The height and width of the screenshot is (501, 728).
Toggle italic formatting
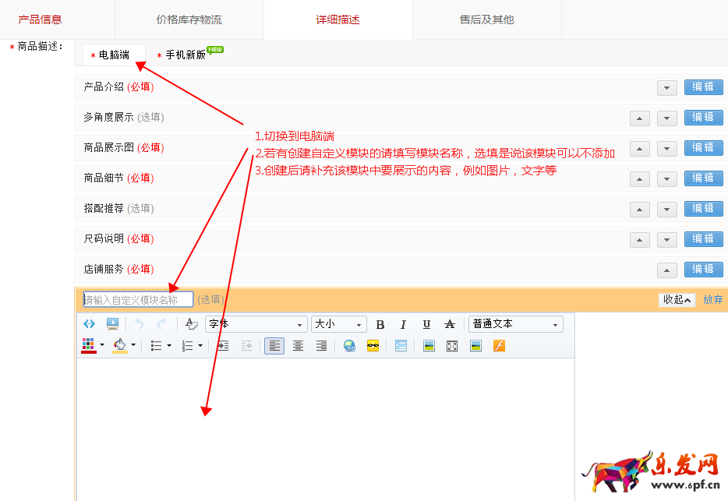click(x=403, y=324)
